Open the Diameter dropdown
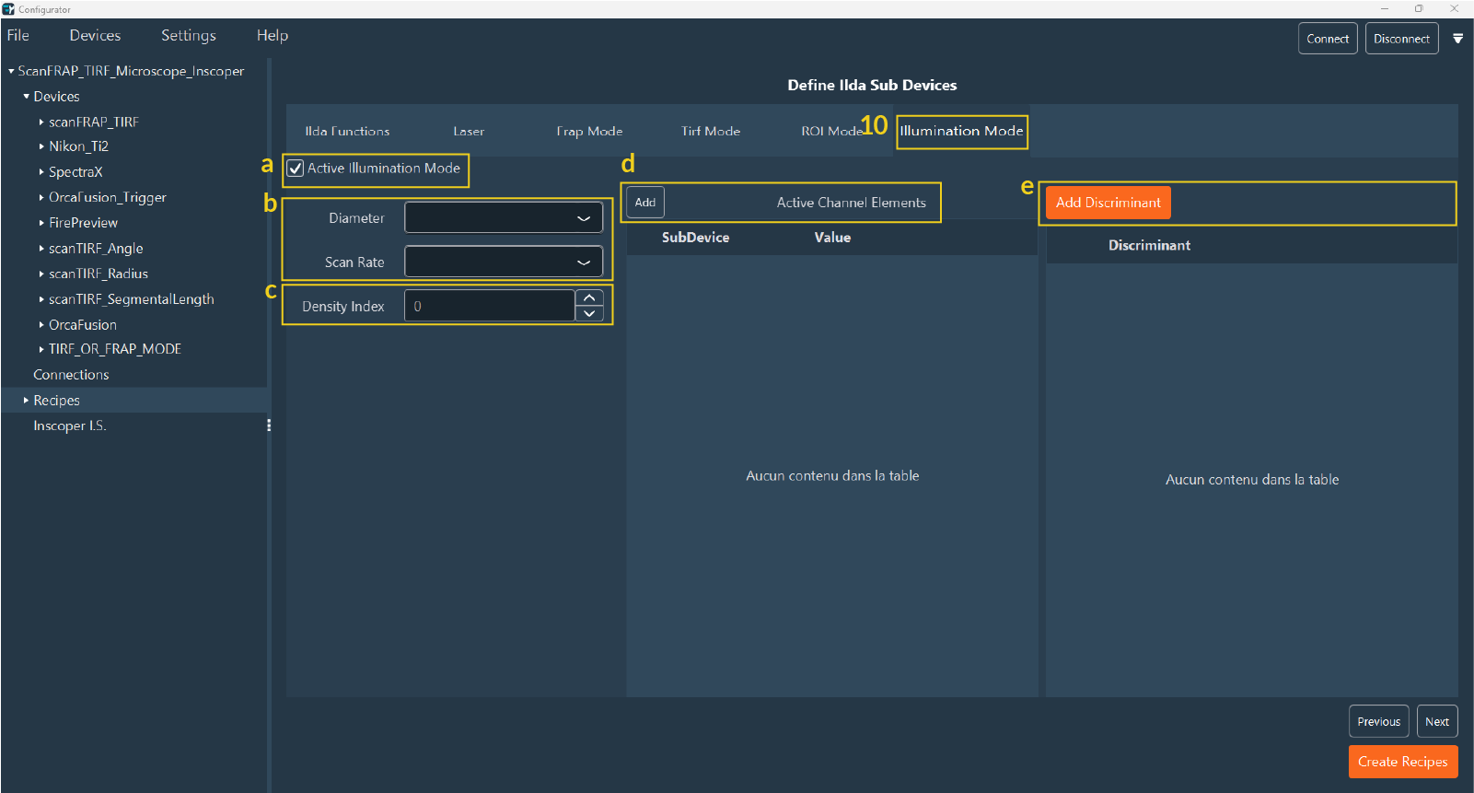This screenshot has height=793, width=1474. click(x=504, y=218)
